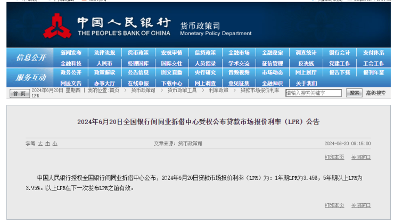Viewport: 394px width, 223px height.
Task: Set font size to 小 (small)
Action: pos(55,144)
